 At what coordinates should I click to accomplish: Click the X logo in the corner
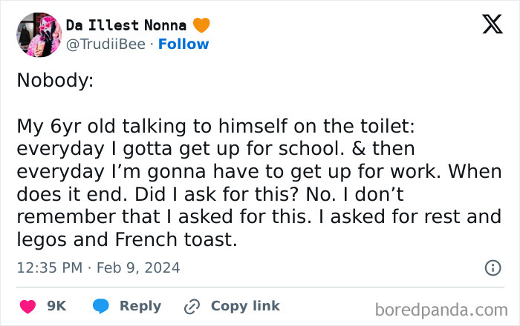[x=487, y=26]
